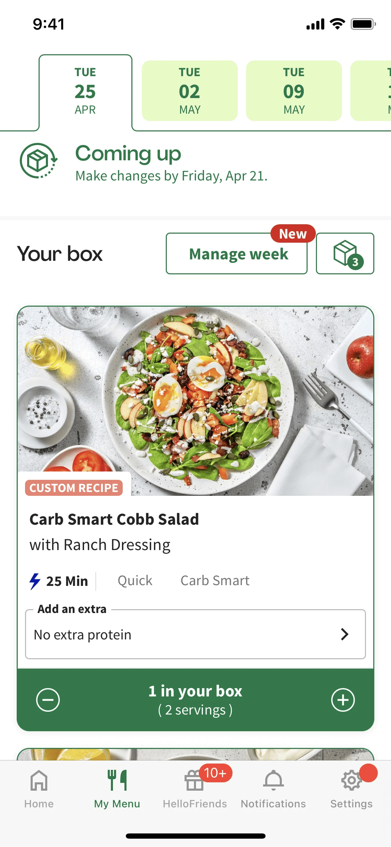Expand the No extra protein selector
391x847 pixels.
(x=195, y=634)
